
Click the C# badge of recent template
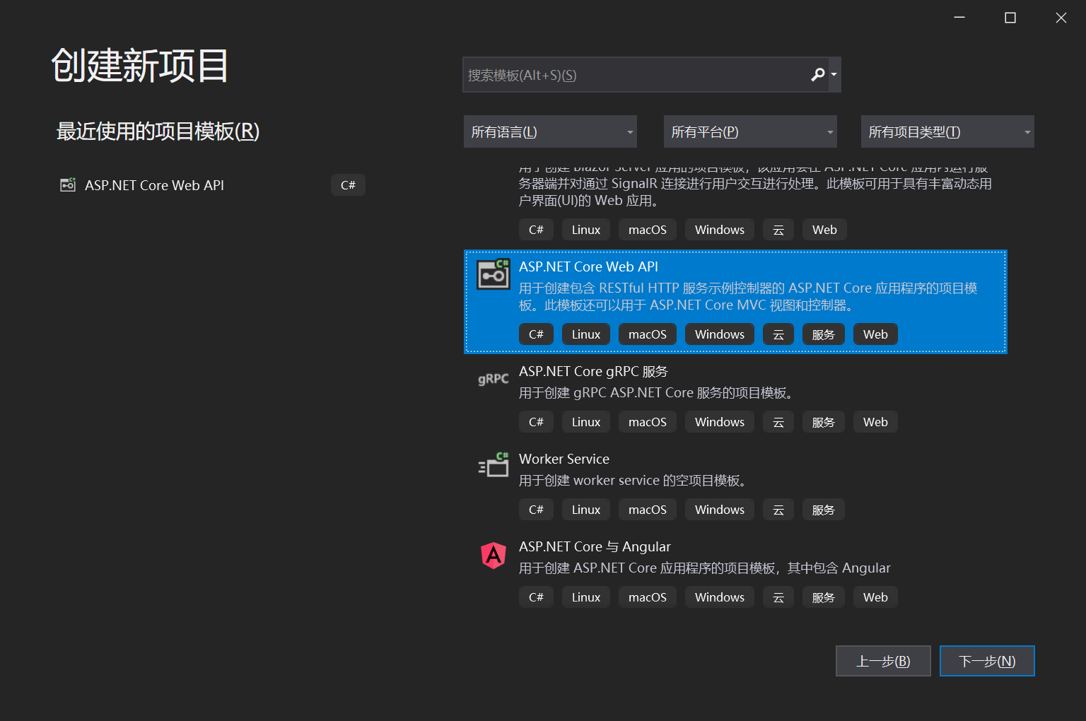[348, 185]
